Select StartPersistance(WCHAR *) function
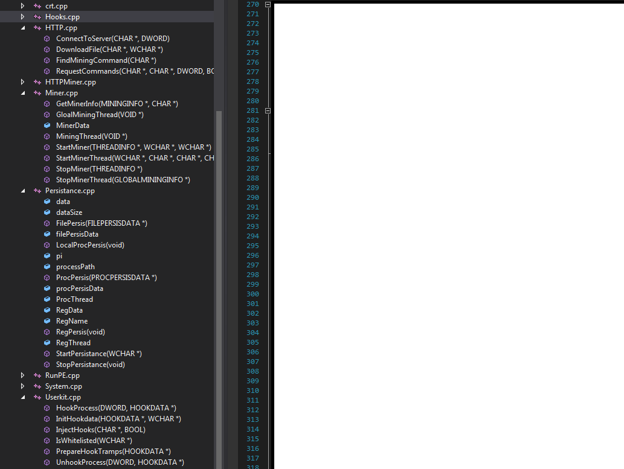The height and width of the screenshot is (469, 624). (98, 354)
